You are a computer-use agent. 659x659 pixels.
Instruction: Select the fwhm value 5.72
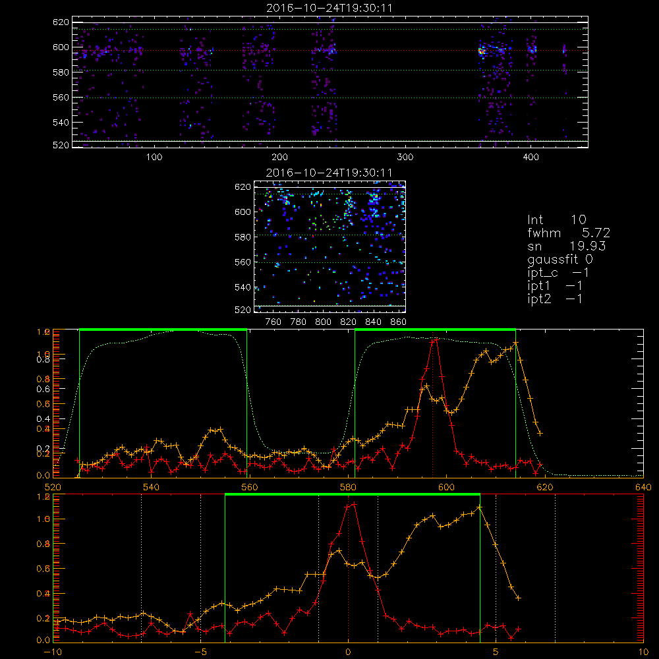tap(596, 233)
